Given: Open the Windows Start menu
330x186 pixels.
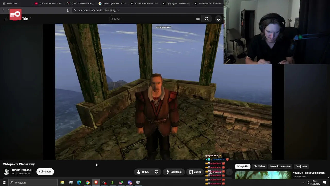Looking at the screenshot, I should point(4,183).
